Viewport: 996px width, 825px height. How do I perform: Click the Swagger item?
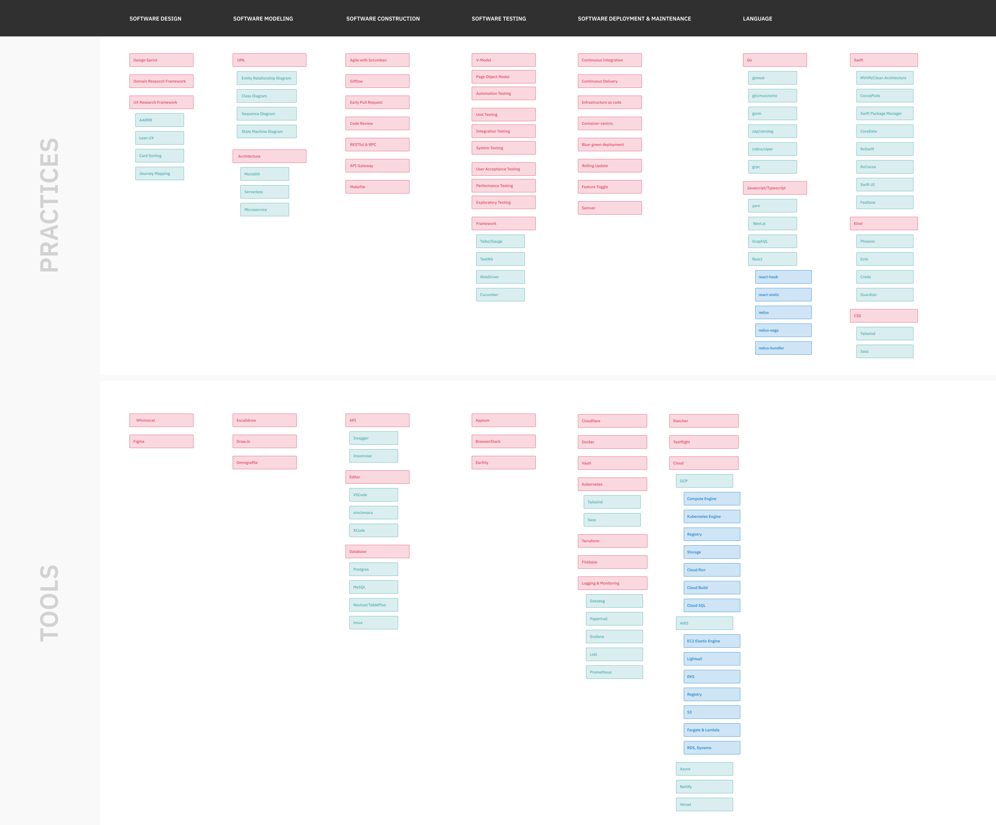[374, 438]
